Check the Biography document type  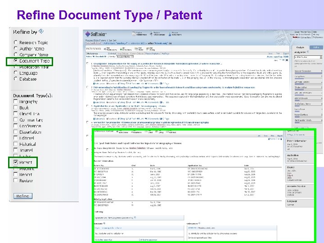[15, 101]
